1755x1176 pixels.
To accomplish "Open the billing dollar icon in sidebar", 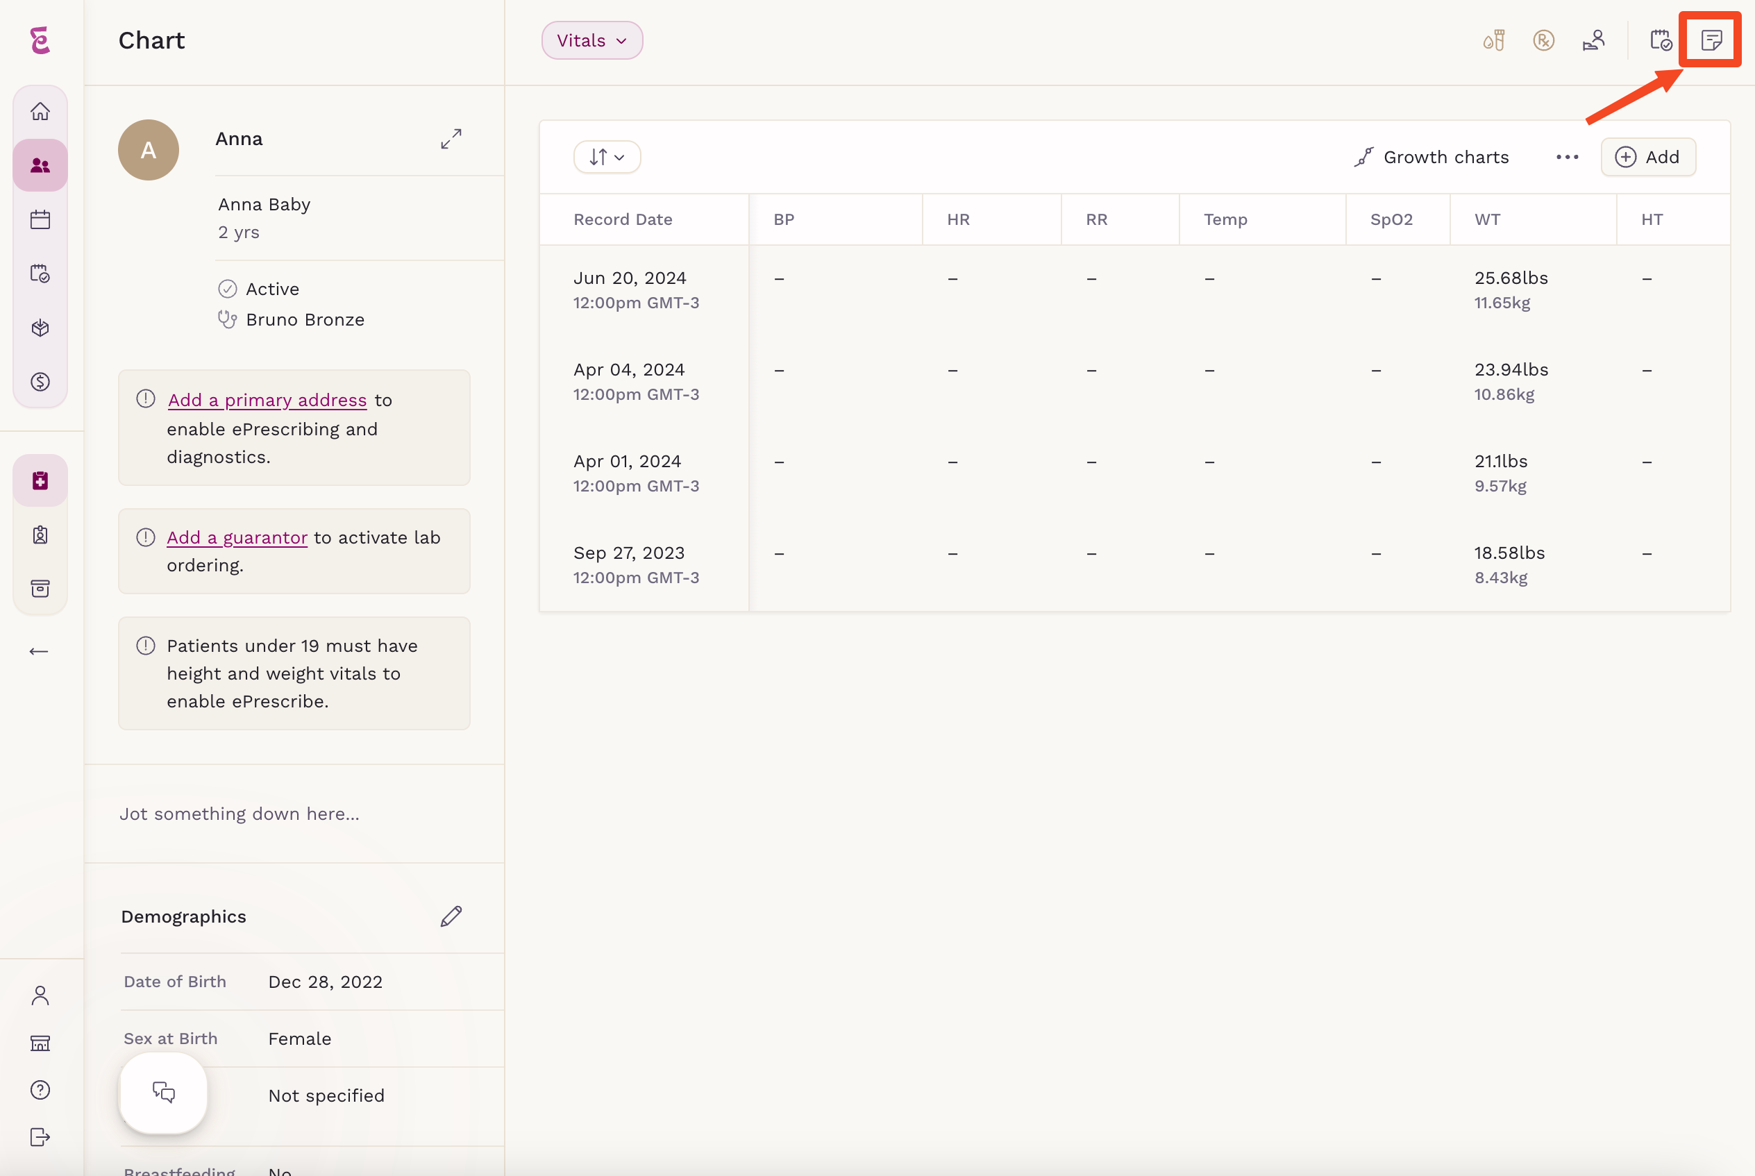I will (40, 382).
